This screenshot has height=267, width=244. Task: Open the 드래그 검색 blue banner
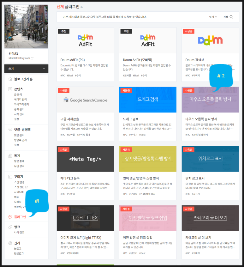pos(148,100)
